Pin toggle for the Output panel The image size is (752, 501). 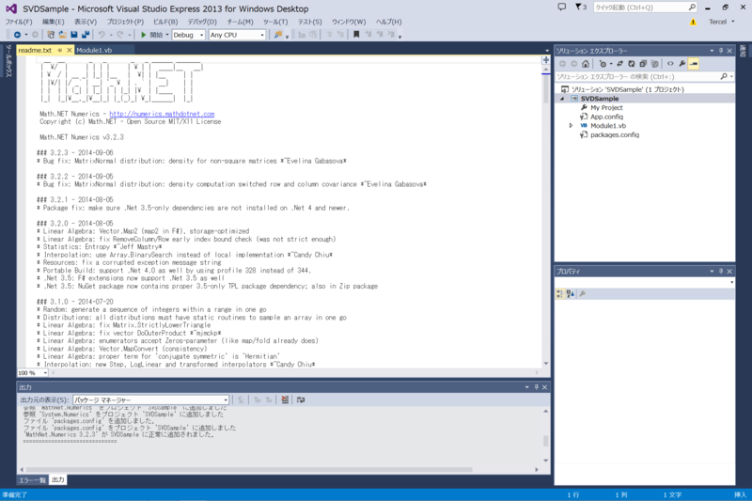click(x=536, y=387)
